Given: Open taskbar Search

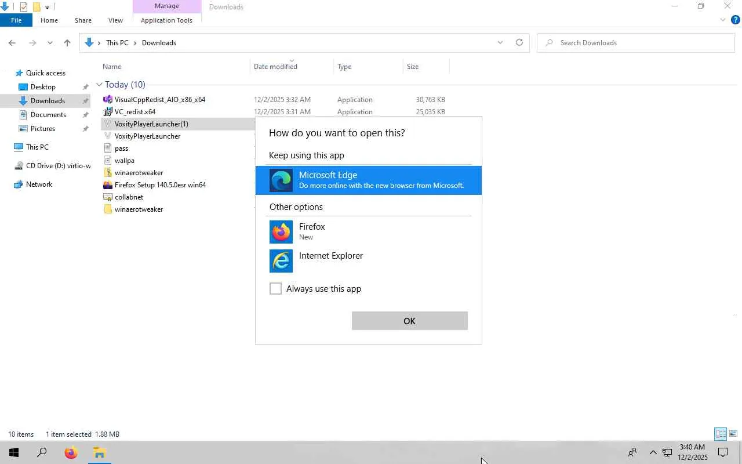Looking at the screenshot, I should coord(42,452).
